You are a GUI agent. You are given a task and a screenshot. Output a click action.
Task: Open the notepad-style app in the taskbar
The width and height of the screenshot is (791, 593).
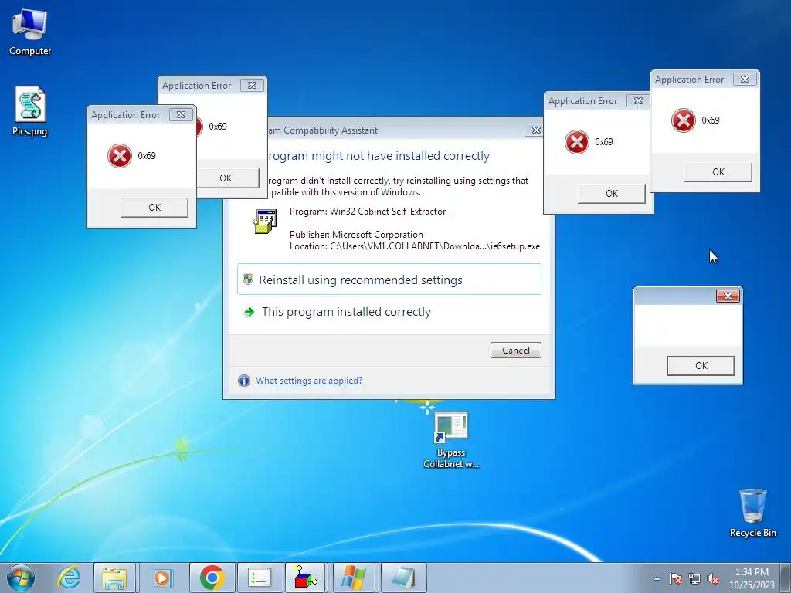[x=403, y=578]
